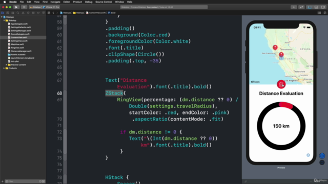Screen dimensions: 328x184
Task: Tap the red trash button in preview
Action: pyautogui.click(x=281, y=84)
